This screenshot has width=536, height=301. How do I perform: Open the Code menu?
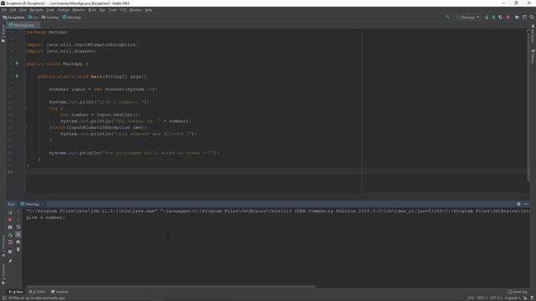pos(50,10)
